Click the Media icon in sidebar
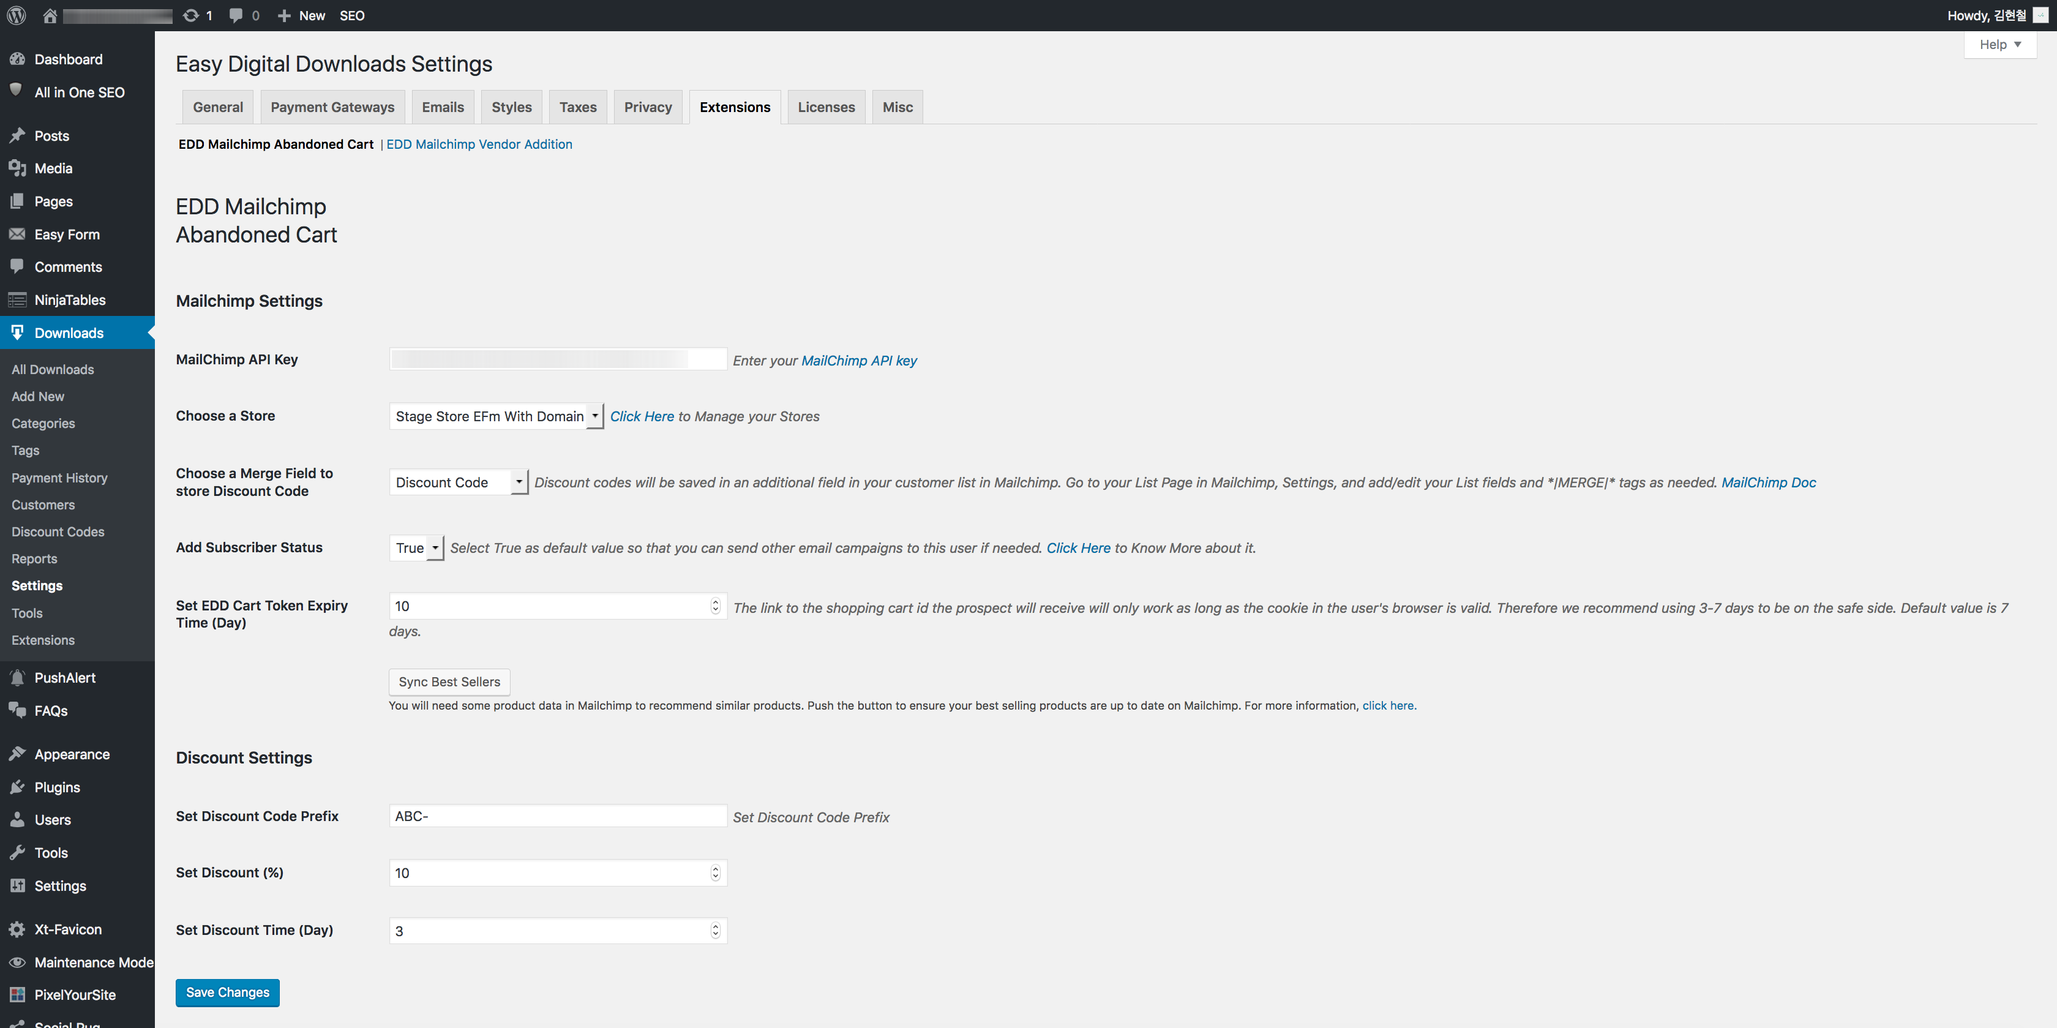2057x1028 pixels. pyautogui.click(x=17, y=168)
